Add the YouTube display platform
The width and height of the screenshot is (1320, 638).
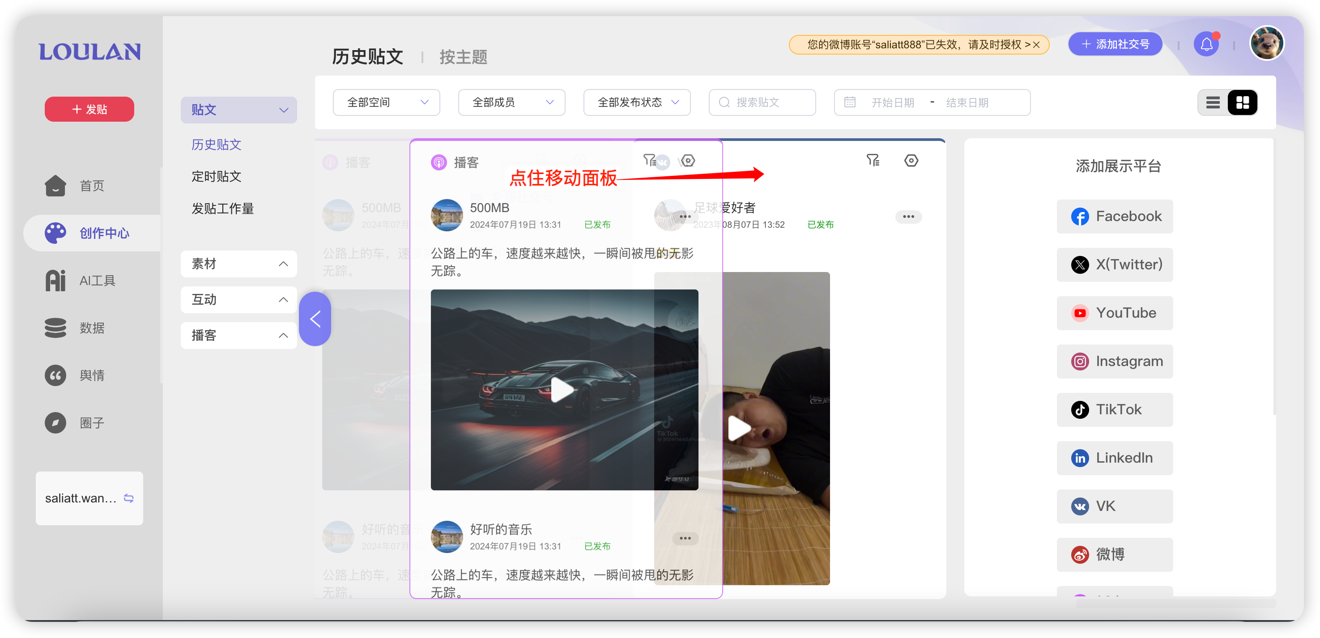[1115, 313]
